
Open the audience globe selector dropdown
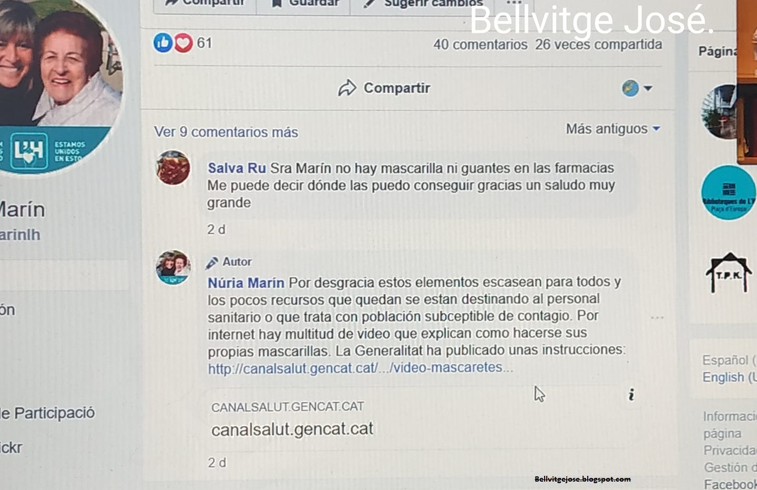coord(637,88)
